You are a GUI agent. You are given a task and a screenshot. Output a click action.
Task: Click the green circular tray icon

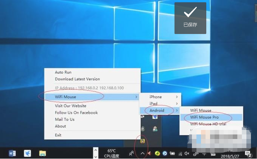point(157,153)
